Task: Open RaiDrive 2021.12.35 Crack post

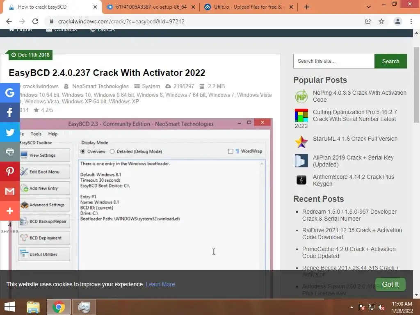Action: (352, 233)
